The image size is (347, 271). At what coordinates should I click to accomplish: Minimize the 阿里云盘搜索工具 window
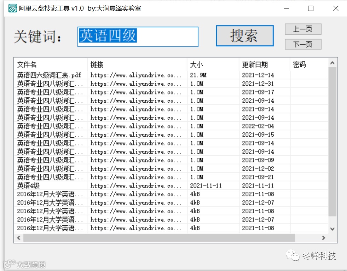coord(287,8)
